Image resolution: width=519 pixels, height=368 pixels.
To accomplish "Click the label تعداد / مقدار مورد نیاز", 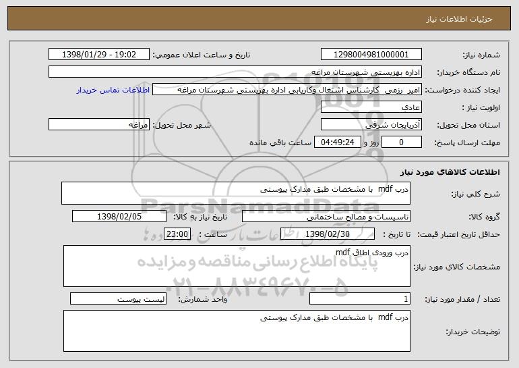I will click(x=462, y=299).
